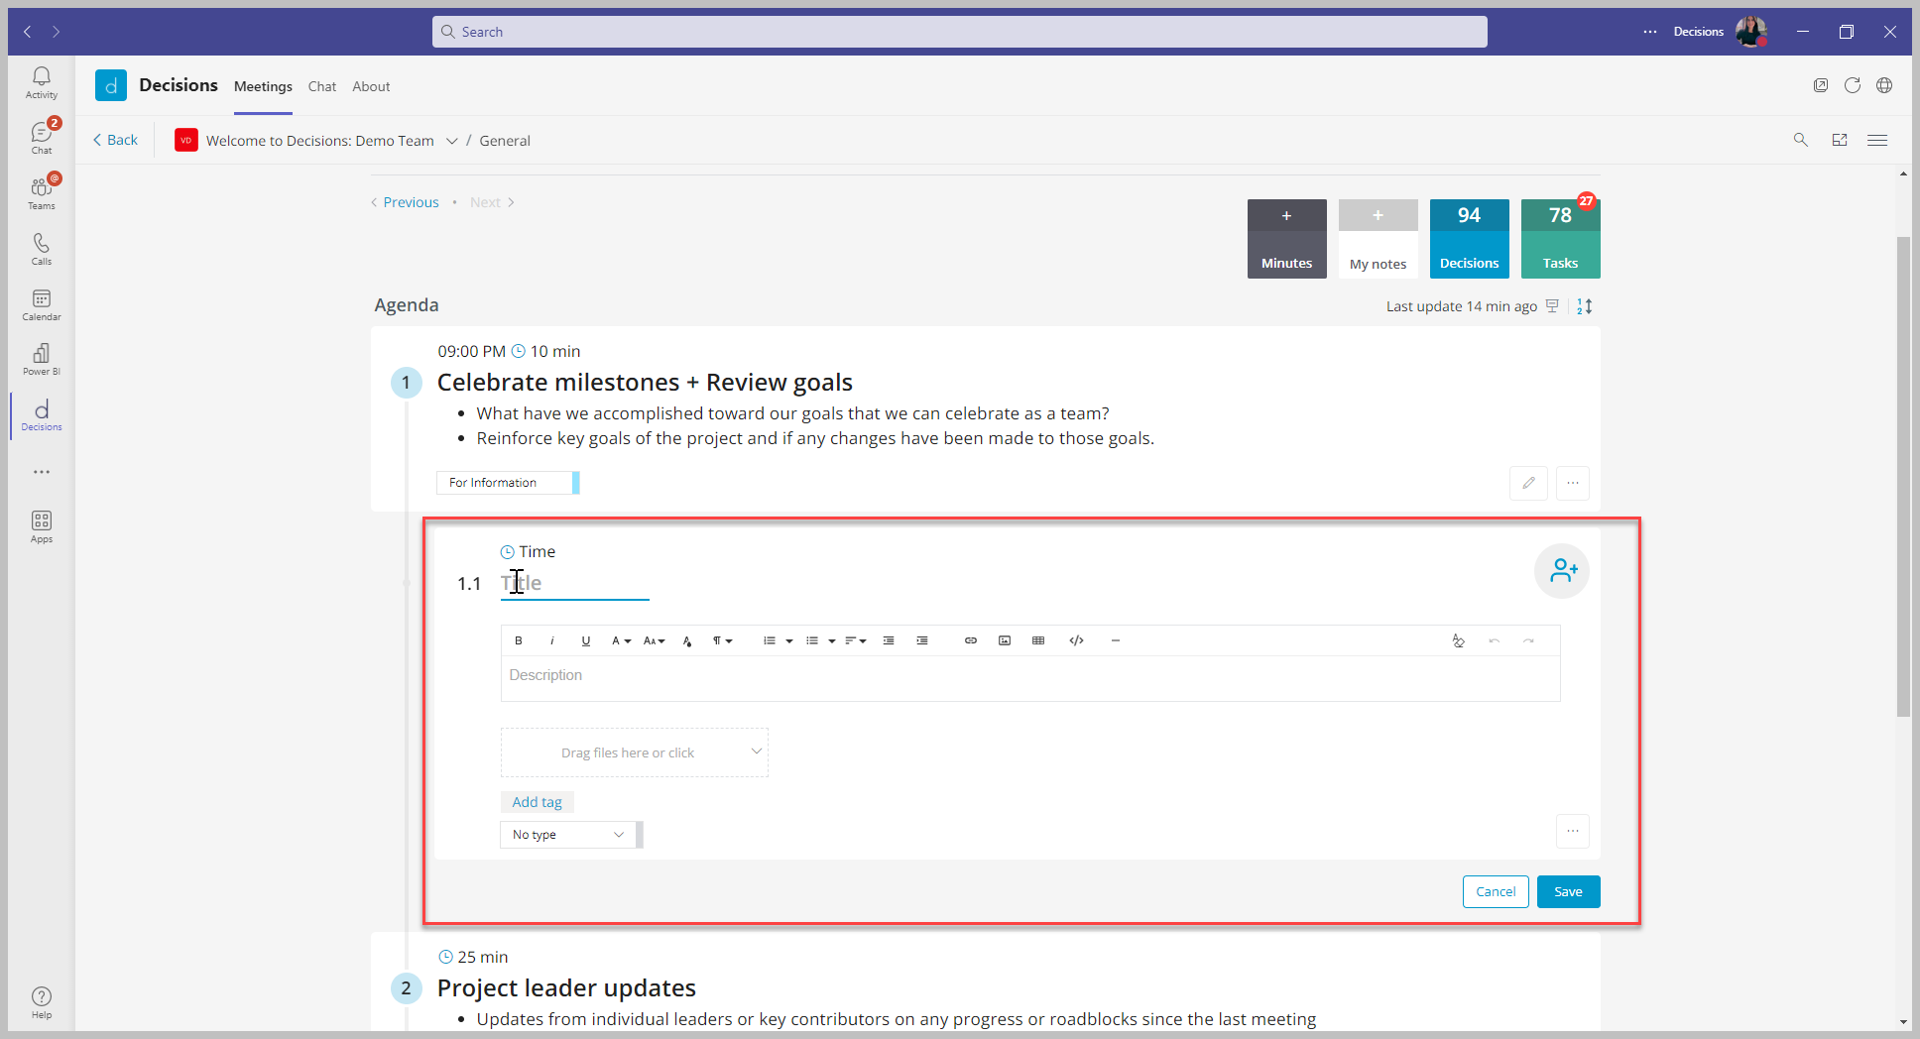Open more options for Celebrate milestones item
This screenshot has height=1039, width=1920.
(1573, 483)
